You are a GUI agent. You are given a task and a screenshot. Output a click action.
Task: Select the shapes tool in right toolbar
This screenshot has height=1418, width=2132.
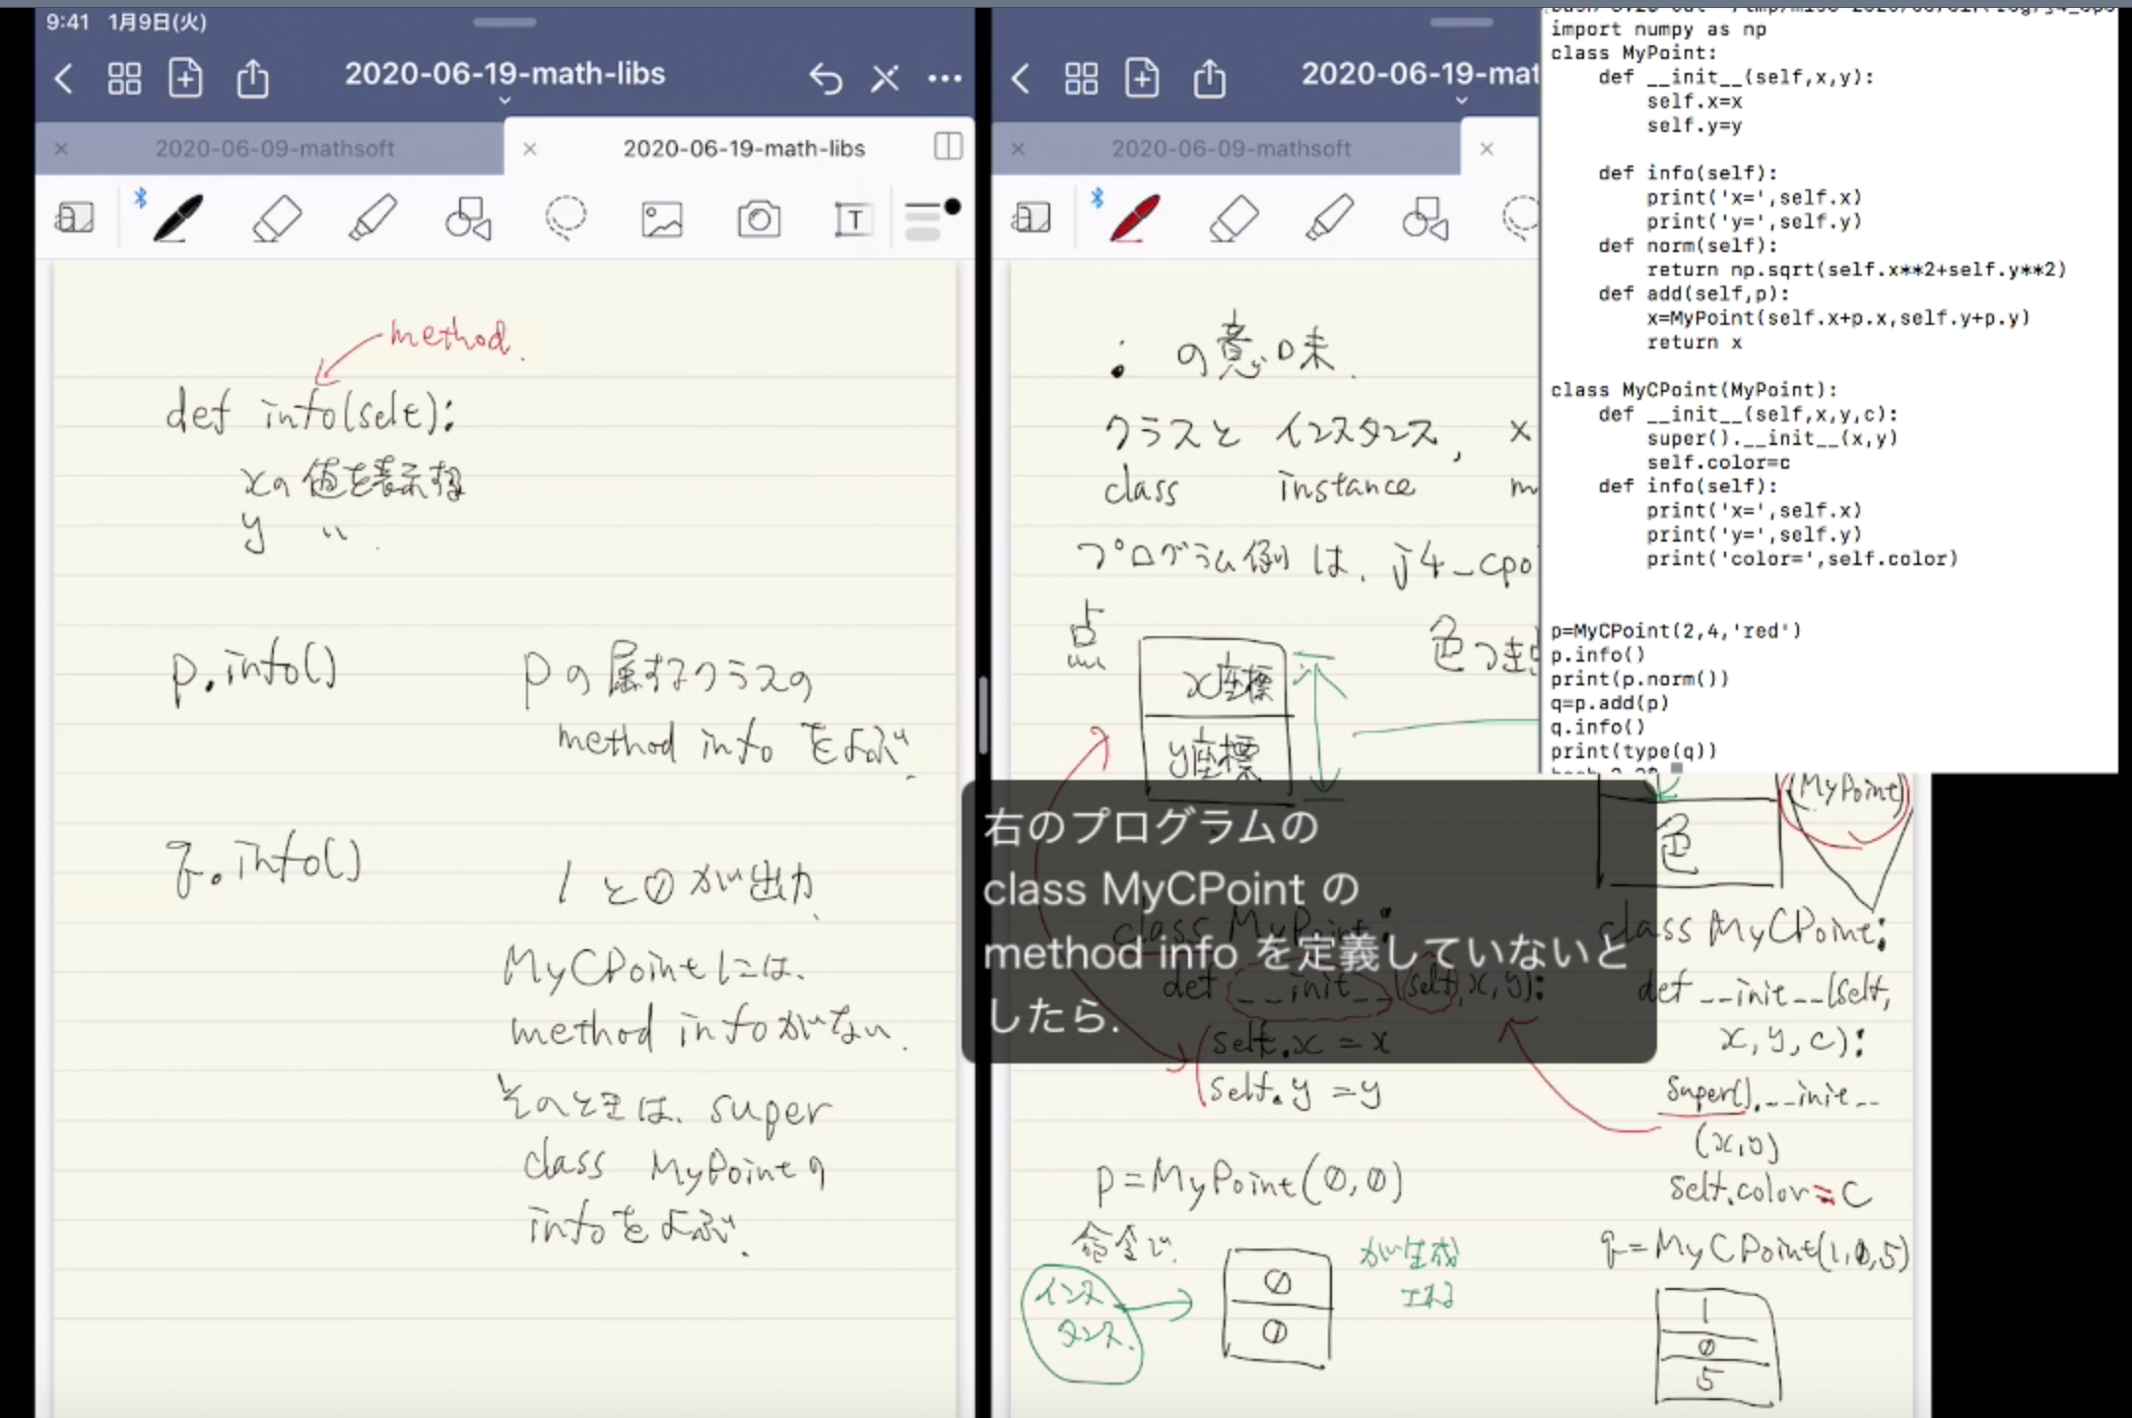pyautogui.click(x=1425, y=218)
